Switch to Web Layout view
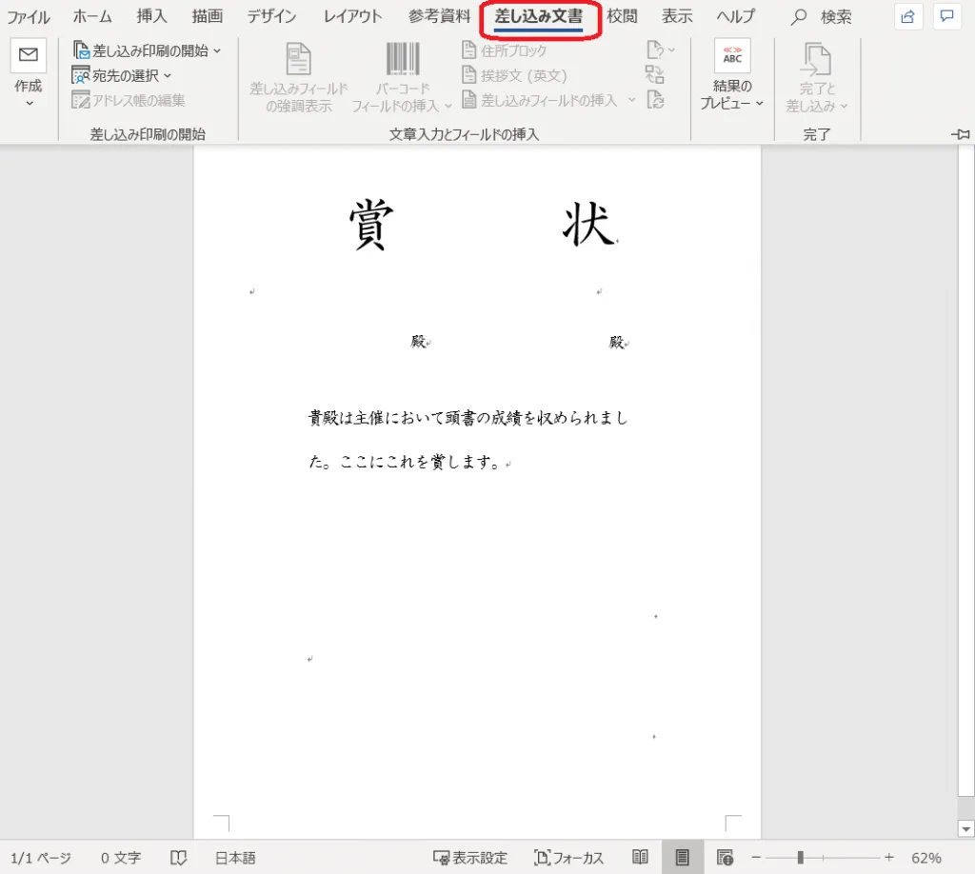 [x=725, y=858]
